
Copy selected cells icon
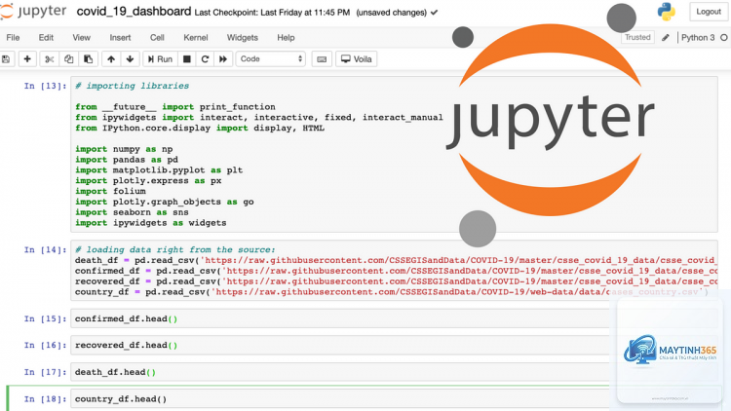[68, 59]
